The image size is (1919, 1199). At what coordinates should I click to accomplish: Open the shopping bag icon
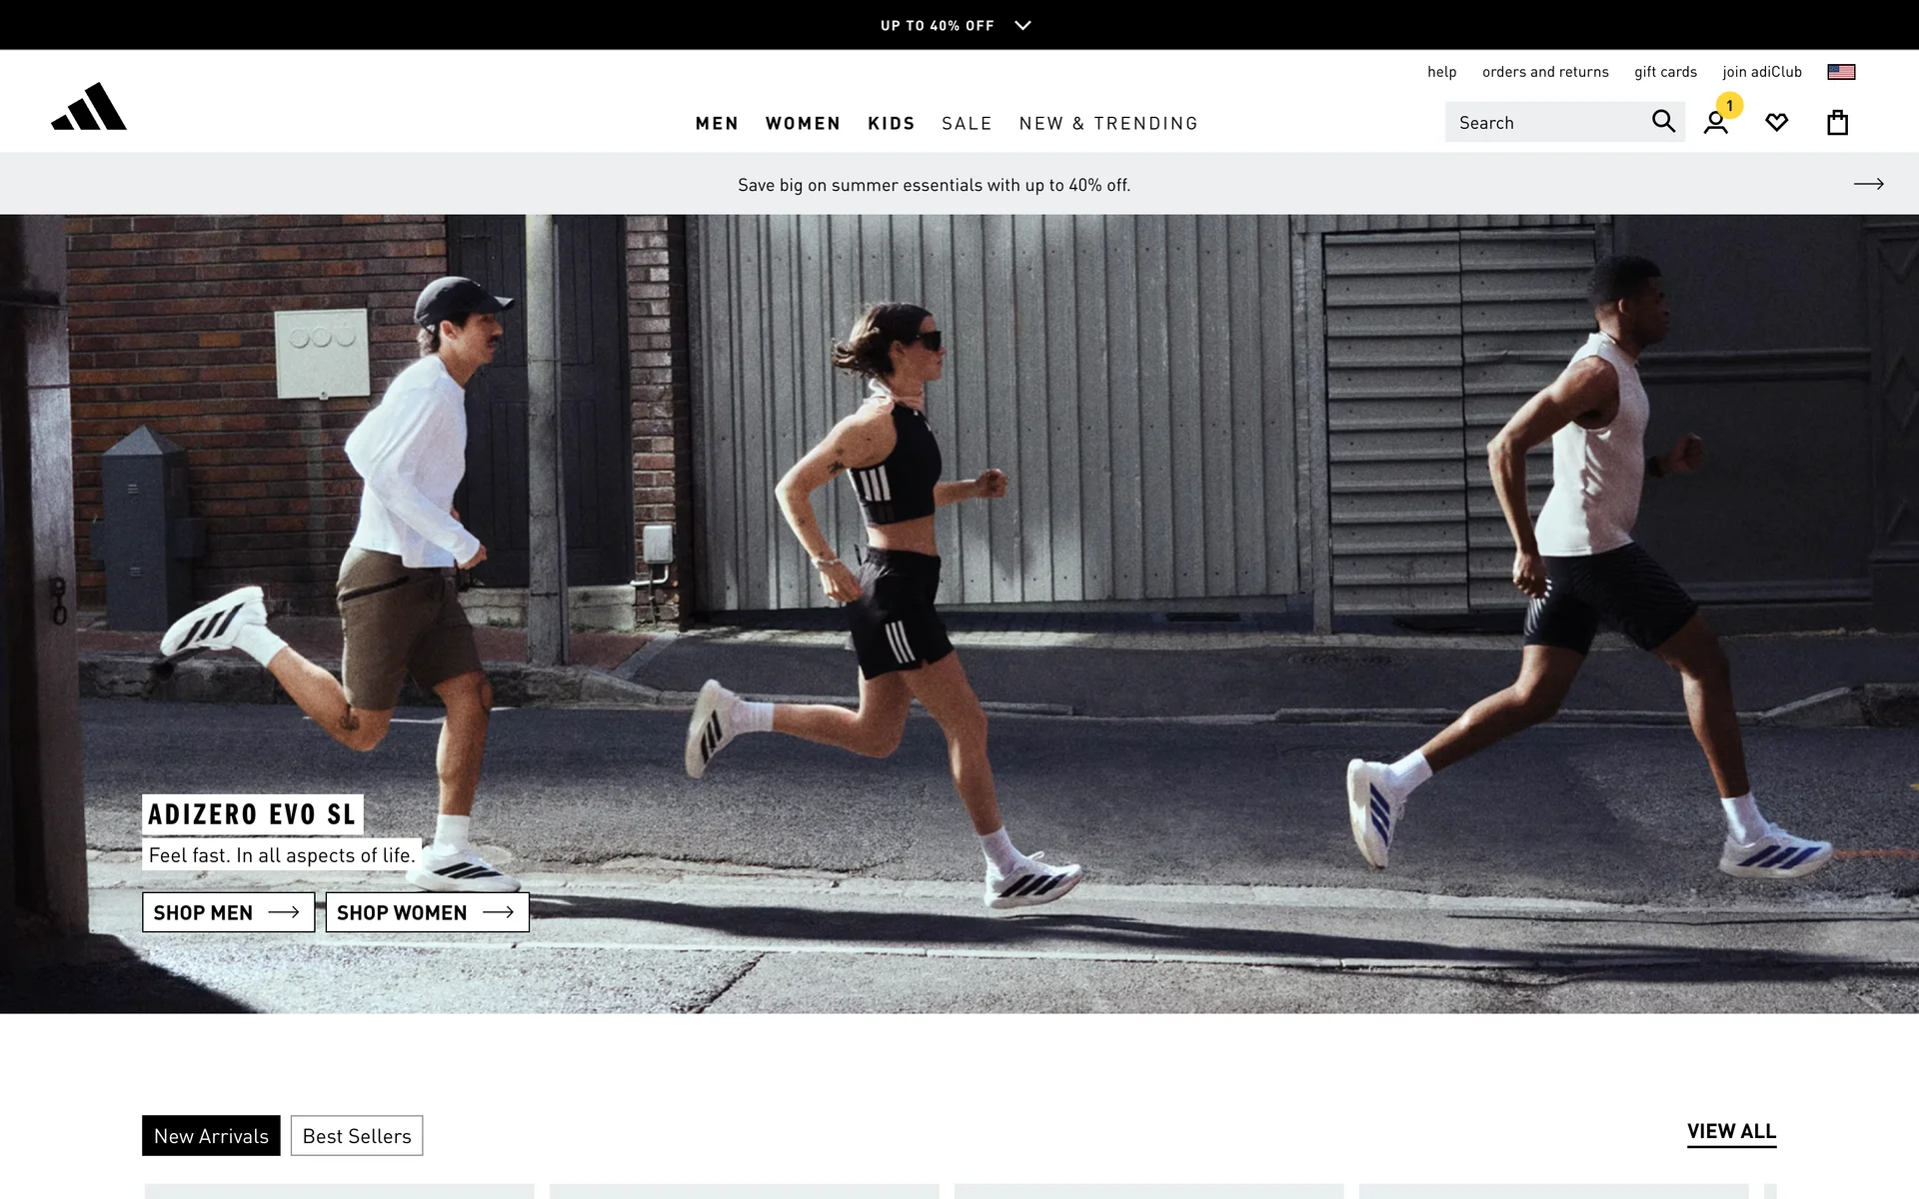[x=1837, y=123]
